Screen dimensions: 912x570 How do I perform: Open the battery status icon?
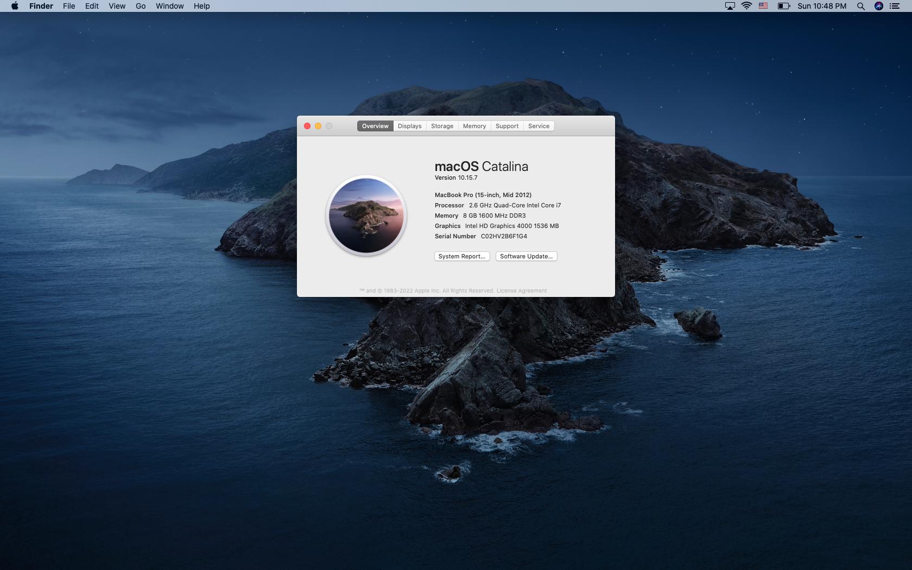pos(783,6)
